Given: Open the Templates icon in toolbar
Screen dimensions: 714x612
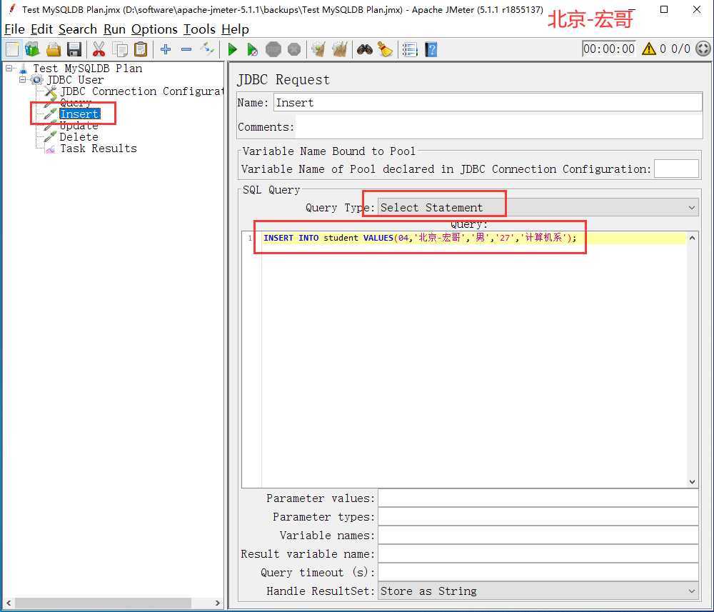Looking at the screenshot, I should coord(32,49).
